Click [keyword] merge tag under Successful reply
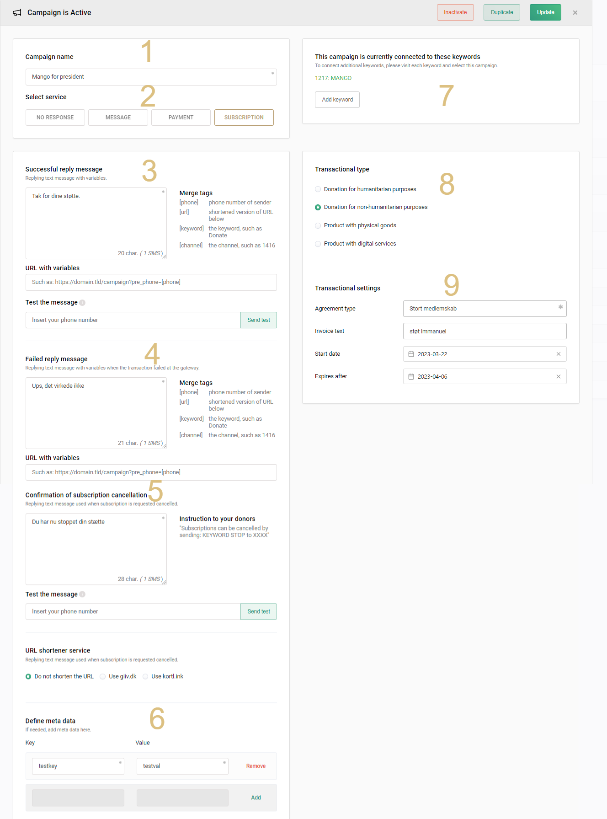This screenshot has width=607, height=819. [192, 229]
